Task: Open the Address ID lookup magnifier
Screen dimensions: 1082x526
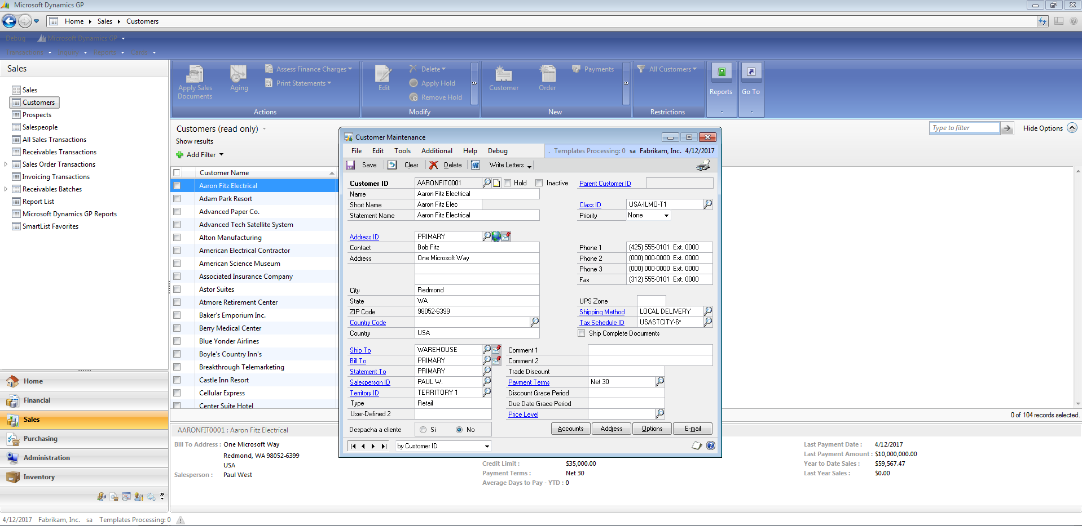Action: click(x=487, y=237)
